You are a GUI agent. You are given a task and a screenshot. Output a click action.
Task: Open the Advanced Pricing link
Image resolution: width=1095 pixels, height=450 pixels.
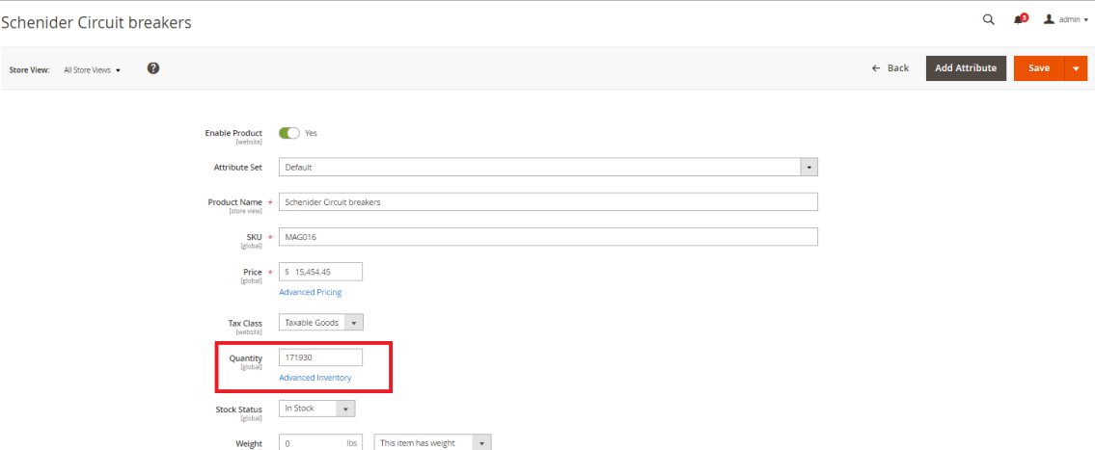click(x=310, y=292)
